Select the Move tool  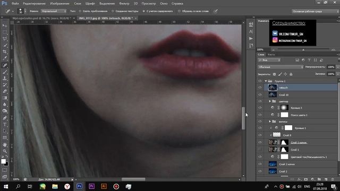click(x=5, y=25)
